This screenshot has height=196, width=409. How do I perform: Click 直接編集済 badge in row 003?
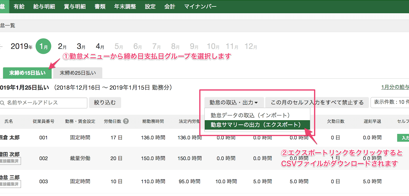click(10, 184)
